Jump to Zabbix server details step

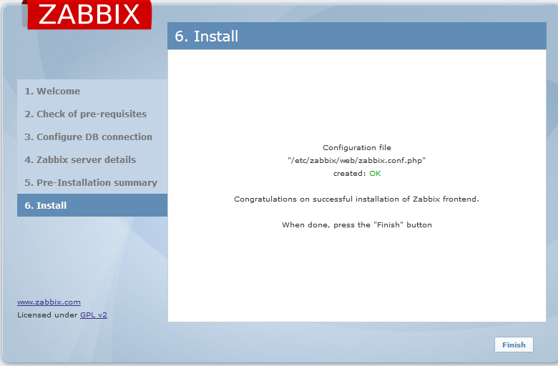point(80,159)
